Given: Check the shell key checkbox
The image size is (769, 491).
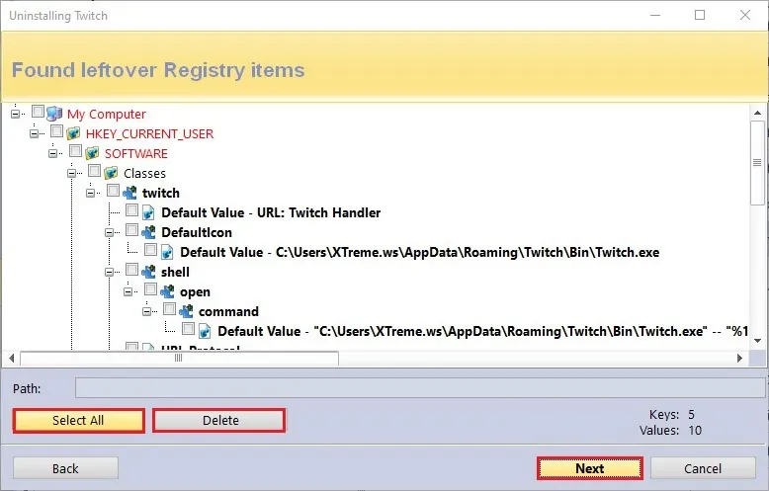Looking at the screenshot, I should pos(131,269).
